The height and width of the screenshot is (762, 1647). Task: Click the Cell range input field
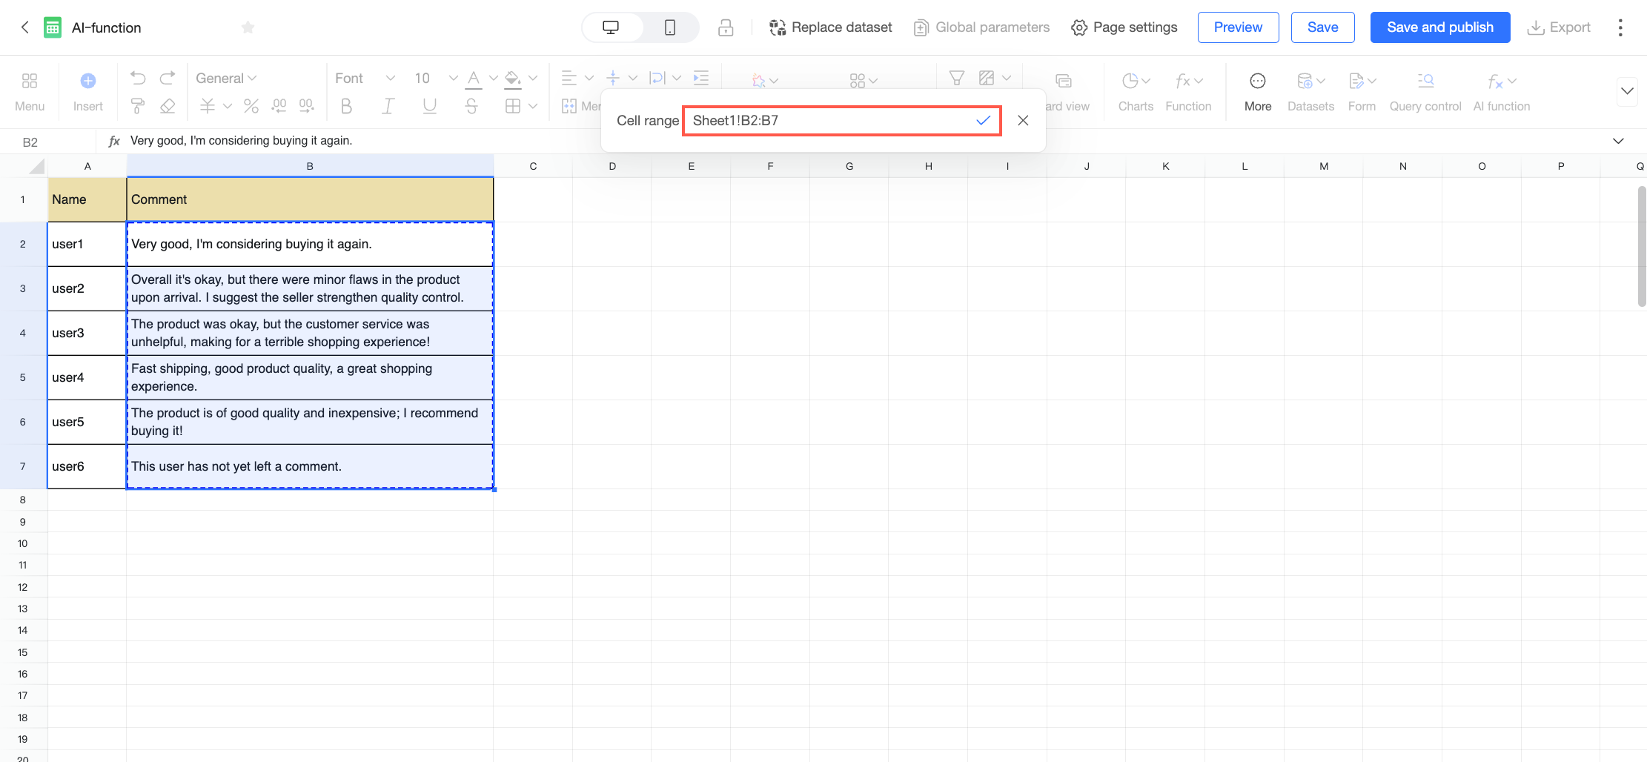pos(831,121)
